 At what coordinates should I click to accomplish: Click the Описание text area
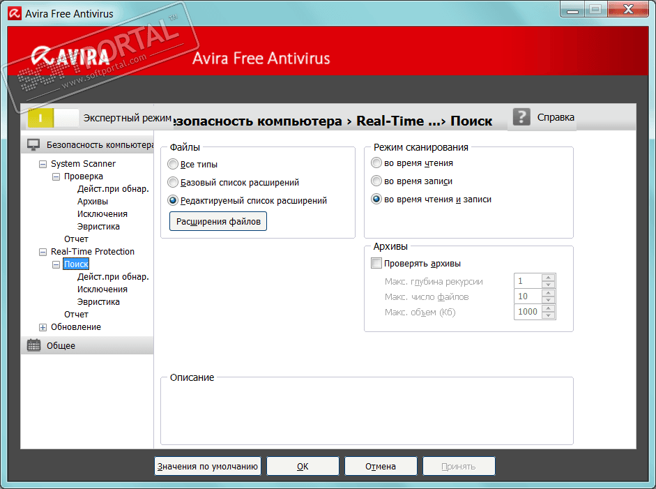click(367, 412)
